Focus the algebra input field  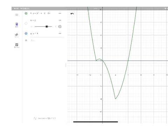click(47, 40)
